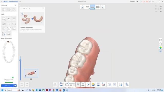Click the help question mark in tip panel

[x=43, y=8]
